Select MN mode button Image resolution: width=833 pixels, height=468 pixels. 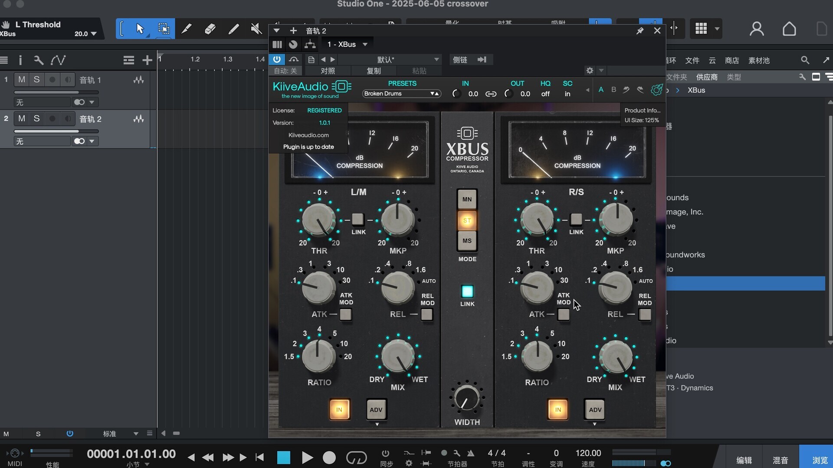coord(467,199)
